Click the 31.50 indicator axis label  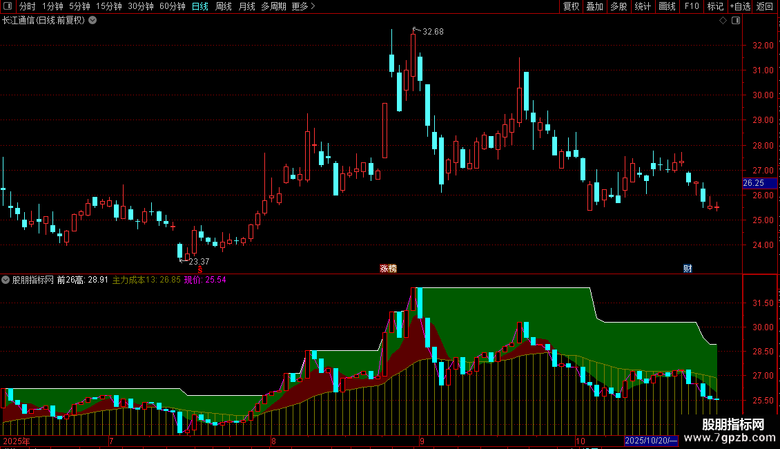763,303
